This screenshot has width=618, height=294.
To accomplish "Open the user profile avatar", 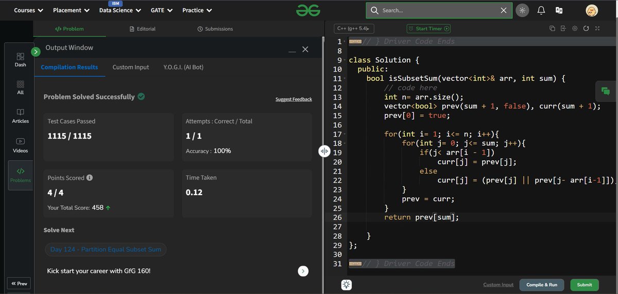I will coord(592,10).
